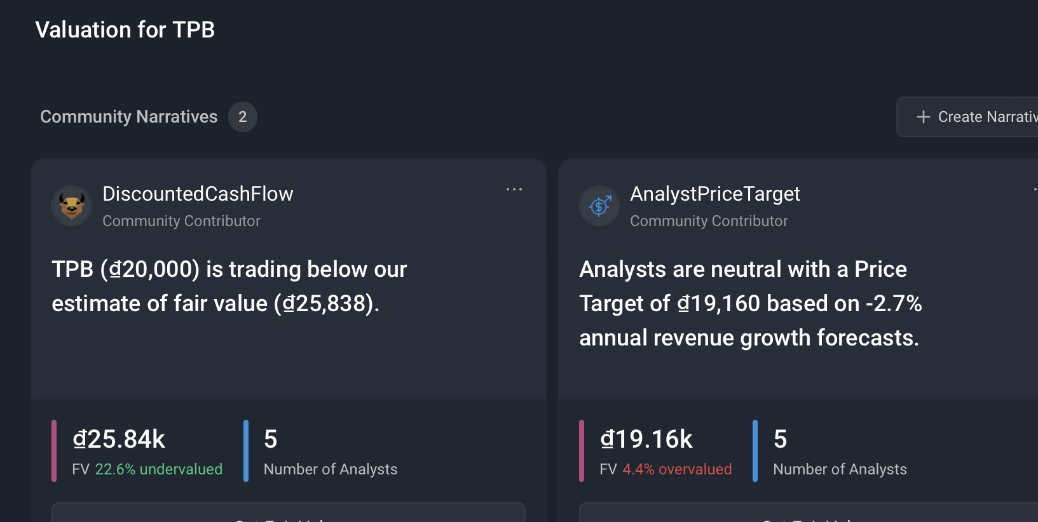Open the DiscountedCashFlow contributor profile name
This screenshot has height=522, width=1038.
(x=198, y=194)
